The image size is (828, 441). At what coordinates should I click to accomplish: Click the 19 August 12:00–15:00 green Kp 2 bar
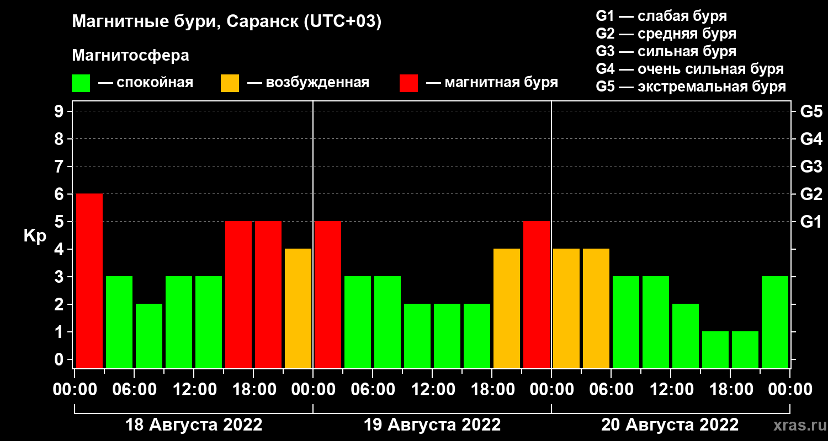pyautogui.click(x=447, y=336)
